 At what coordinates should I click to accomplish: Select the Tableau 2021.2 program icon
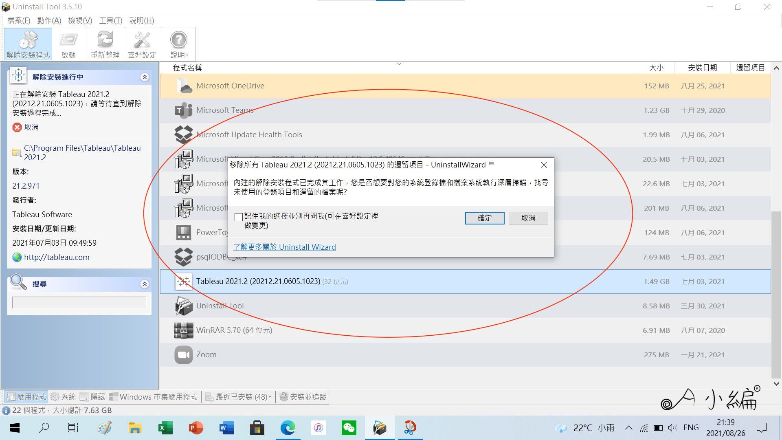(x=184, y=282)
